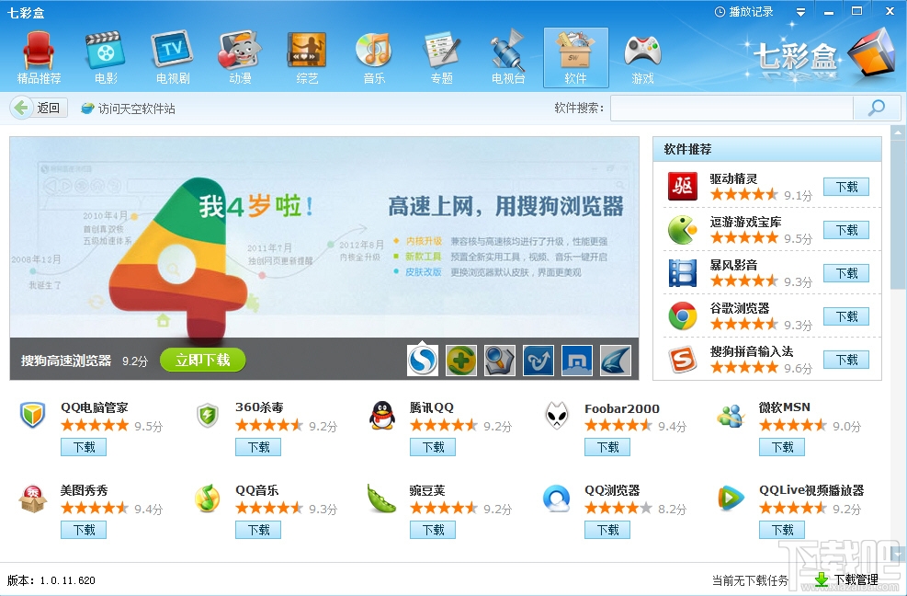Click the 返回 back button
The image size is (907, 596).
[39, 108]
